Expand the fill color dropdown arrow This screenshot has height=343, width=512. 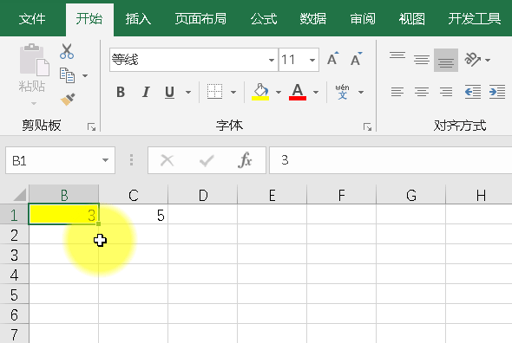click(279, 93)
